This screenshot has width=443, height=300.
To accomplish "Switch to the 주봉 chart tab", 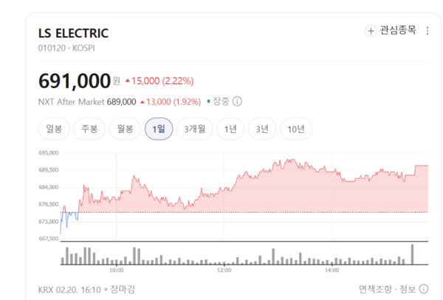I will 90,129.
